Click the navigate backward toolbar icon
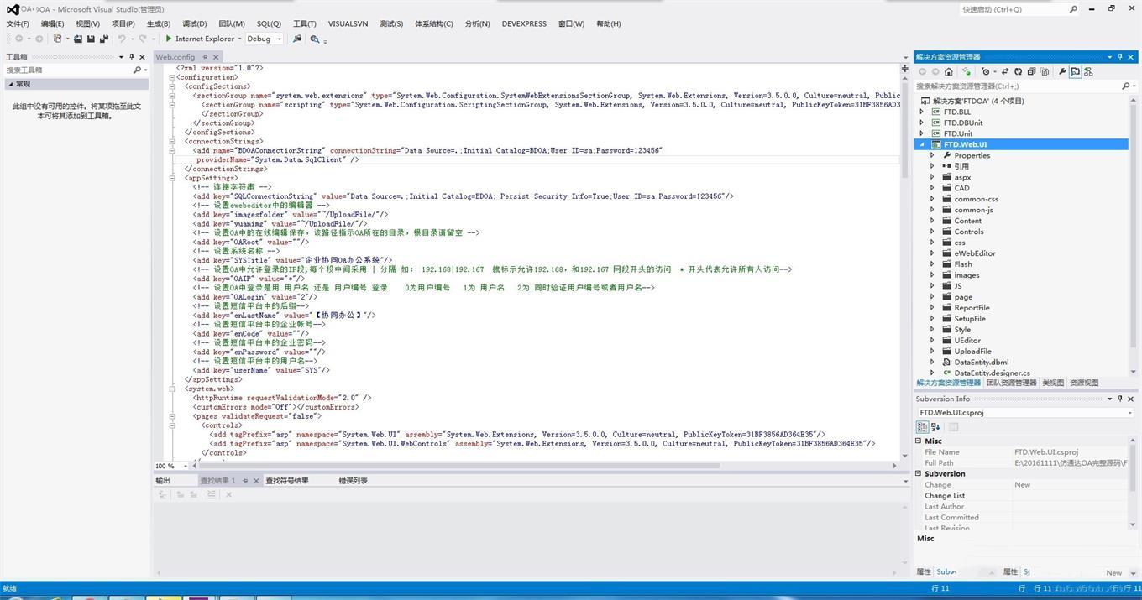The height and width of the screenshot is (600, 1142). (x=18, y=39)
